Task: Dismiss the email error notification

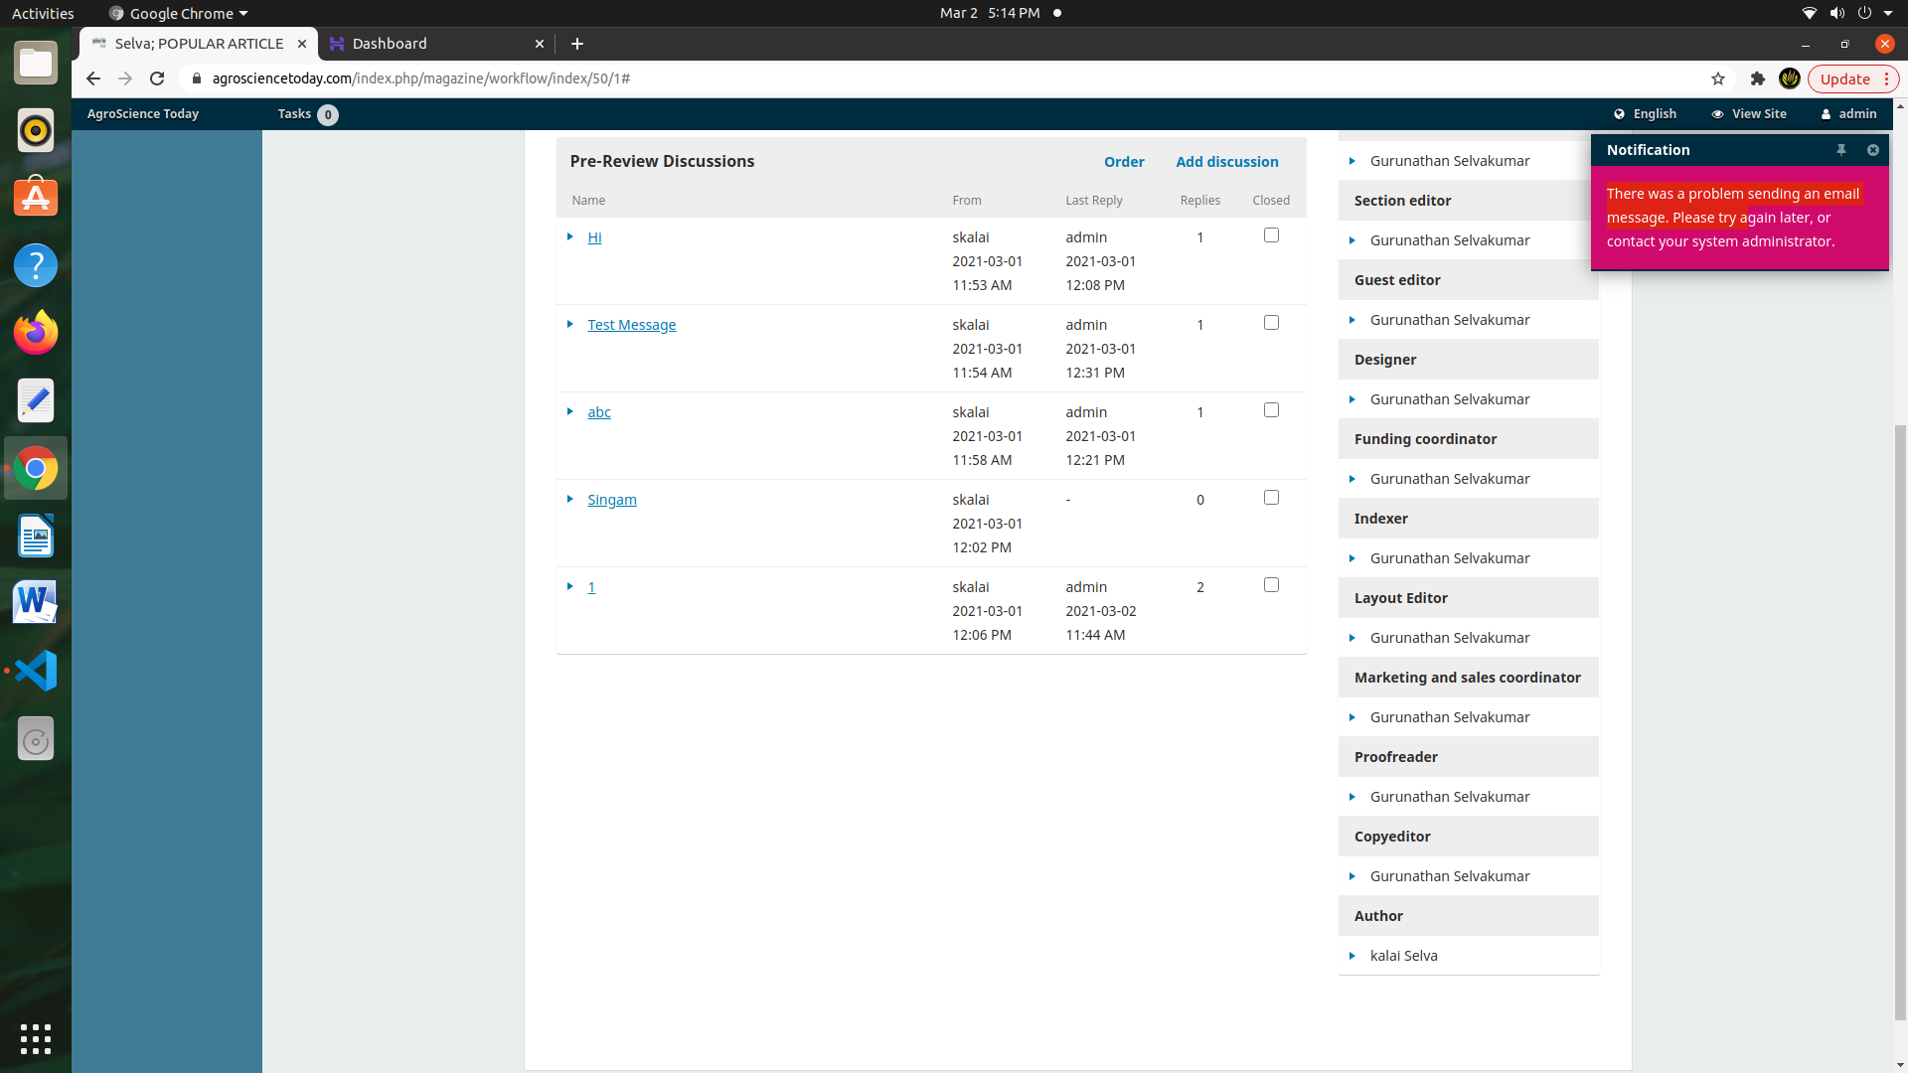Action: [1873, 150]
